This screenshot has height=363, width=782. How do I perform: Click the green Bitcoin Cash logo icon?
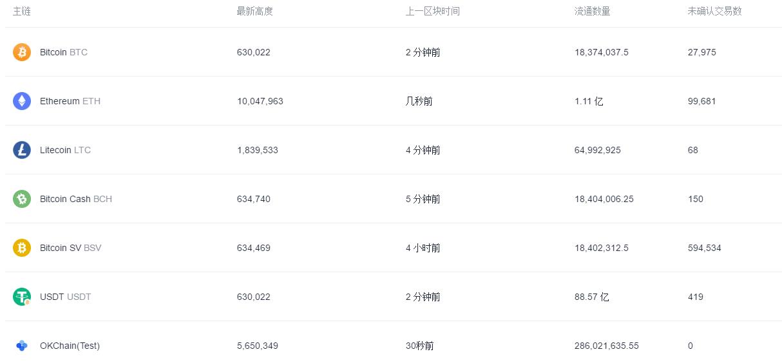click(22, 199)
